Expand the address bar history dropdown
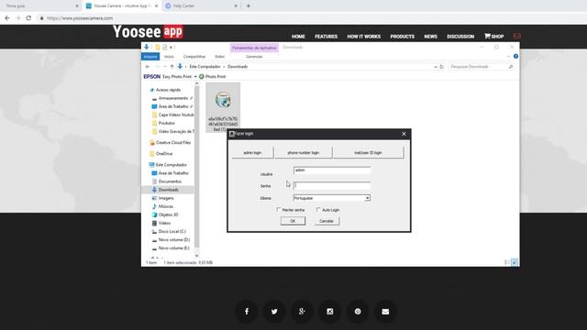The width and height of the screenshot is (587, 330). (x=436, y=67)
